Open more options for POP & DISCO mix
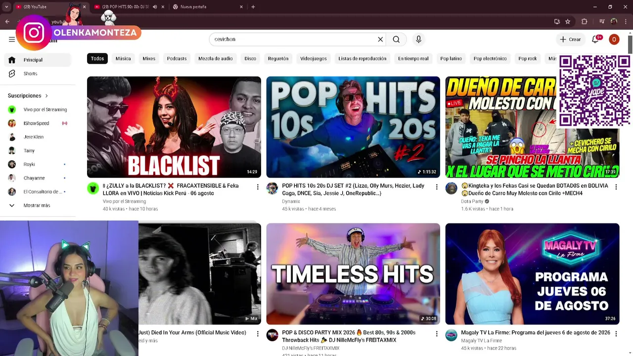 click(437, 334)
